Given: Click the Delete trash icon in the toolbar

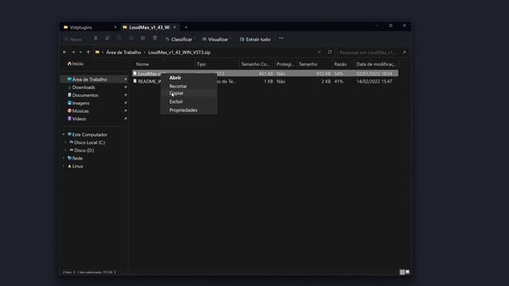Looking at the screenshot, I should (x=155, y=39).
